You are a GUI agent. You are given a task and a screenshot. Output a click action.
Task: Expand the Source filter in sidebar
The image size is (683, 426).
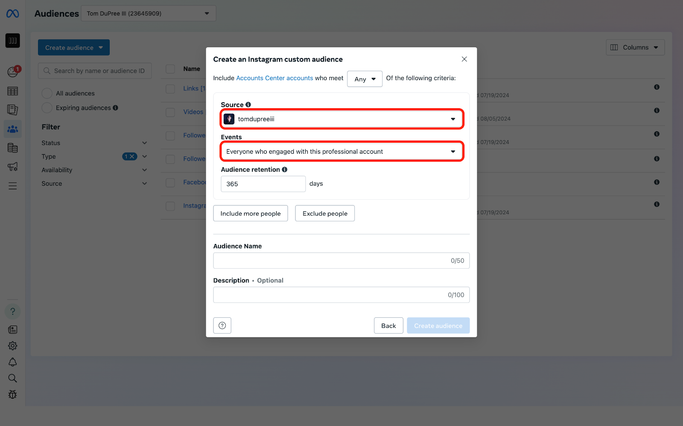click(x=144, y=184)
